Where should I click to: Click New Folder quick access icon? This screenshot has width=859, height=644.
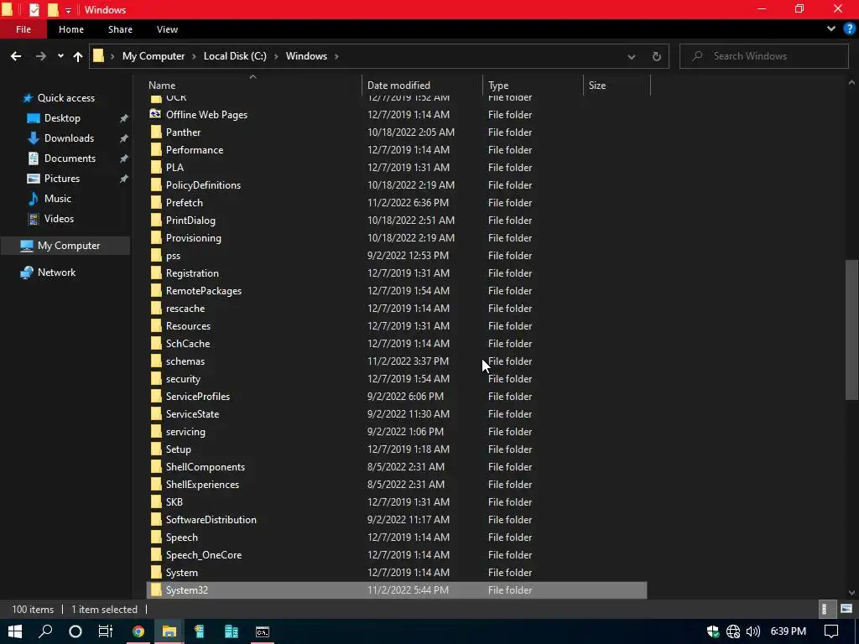coord(53,10)
